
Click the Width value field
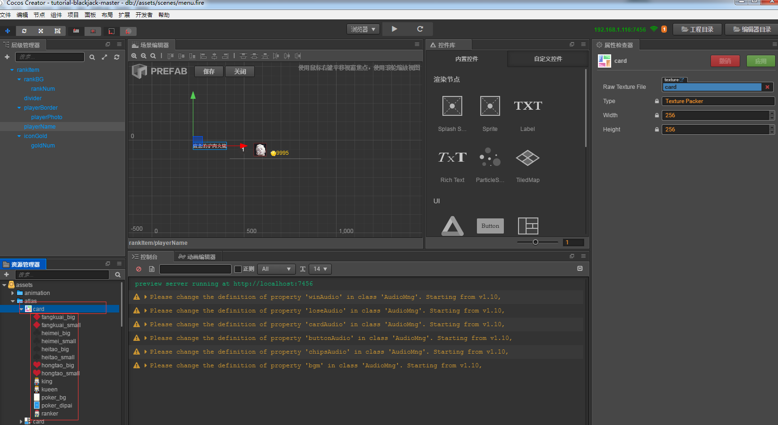[715, 115]
